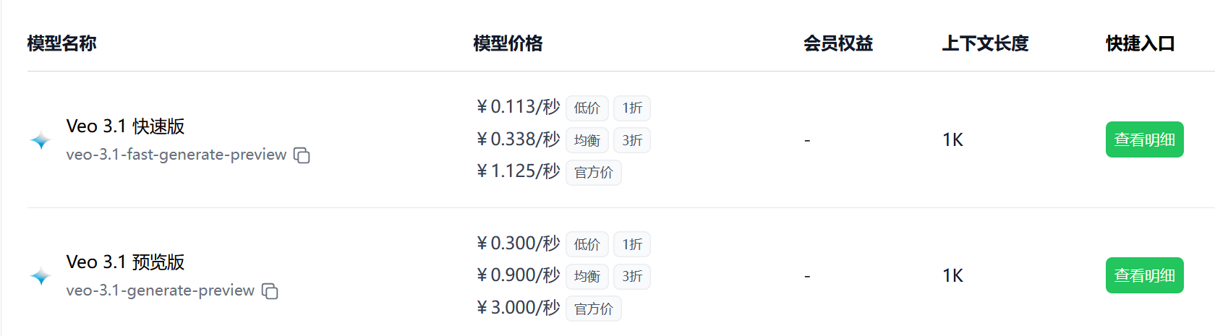Click the 3折 badge beside ¥0.900/秒
The width and height of the screenshot is (1215, 336).
coord(632,276)
